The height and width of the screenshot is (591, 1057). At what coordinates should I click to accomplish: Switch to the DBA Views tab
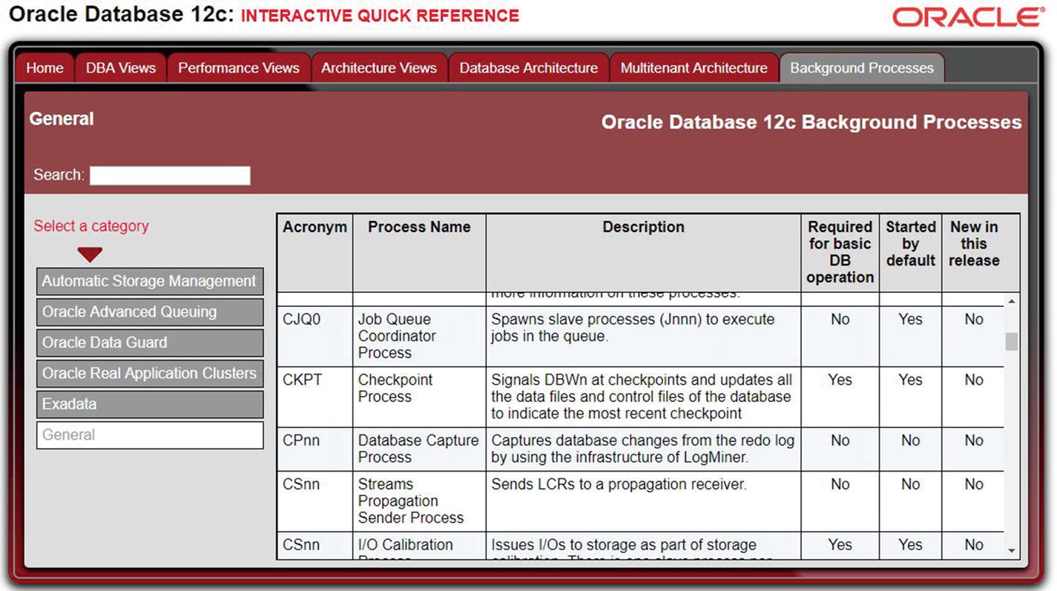[120, 67]
